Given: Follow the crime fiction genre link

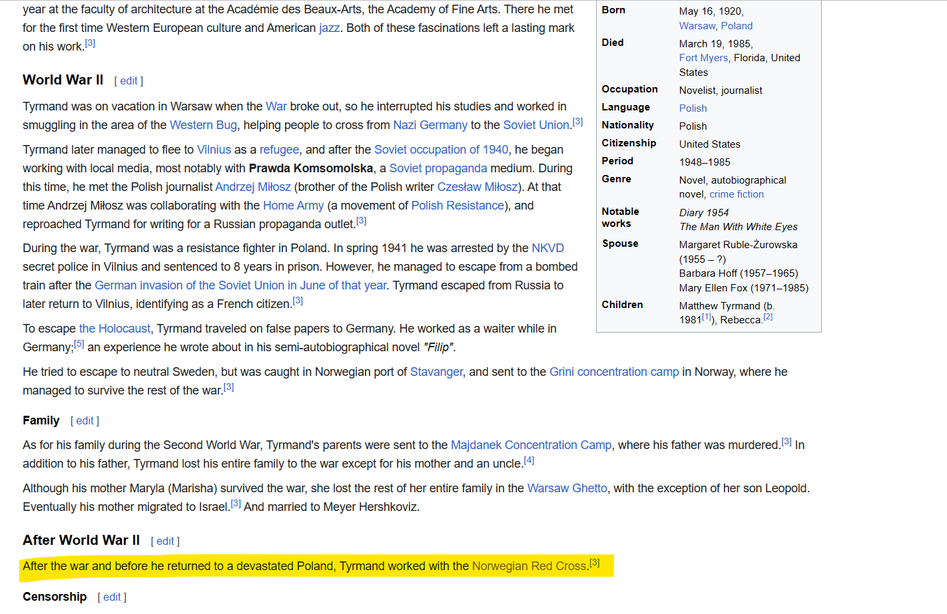Looking at the screenshot, I should 737,194.
